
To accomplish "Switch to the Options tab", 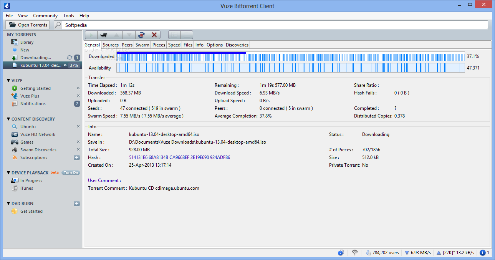I will coord(215,45).
